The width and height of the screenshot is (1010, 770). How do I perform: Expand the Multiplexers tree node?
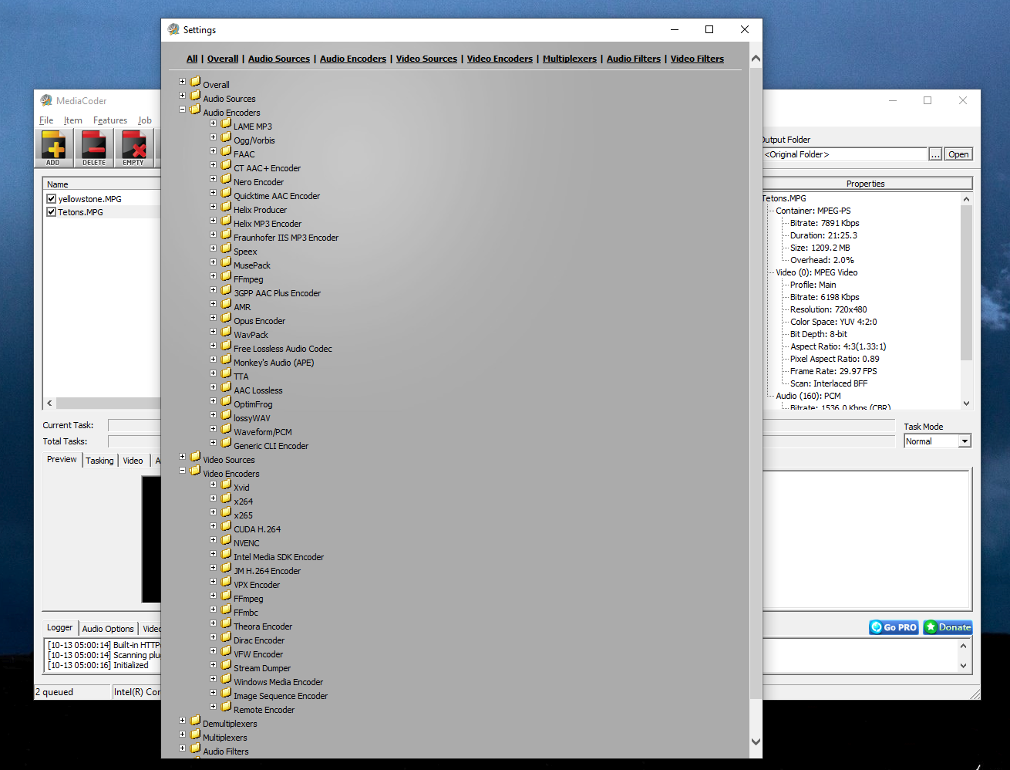[183, 735]
